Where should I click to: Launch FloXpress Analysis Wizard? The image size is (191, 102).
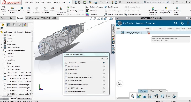(177, 11)
